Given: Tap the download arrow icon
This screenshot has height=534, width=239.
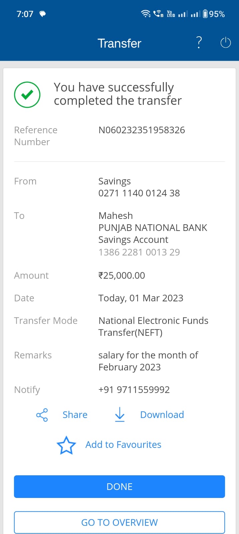Looking at the screenshot, I should (x=120, y=415).
